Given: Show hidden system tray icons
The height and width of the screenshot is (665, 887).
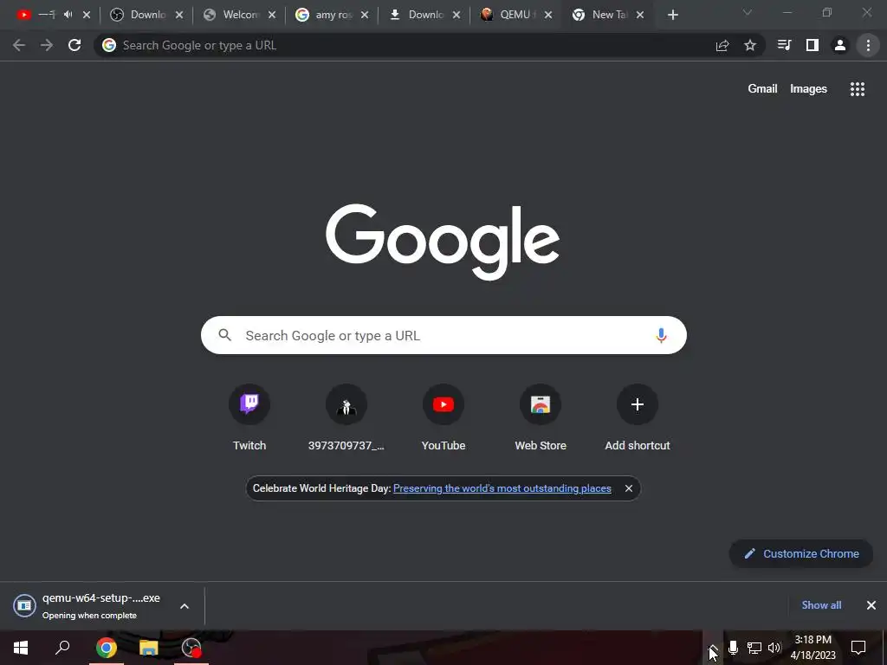Looking at the screenshot, I should pyautogui.click(x=713, y=648).
